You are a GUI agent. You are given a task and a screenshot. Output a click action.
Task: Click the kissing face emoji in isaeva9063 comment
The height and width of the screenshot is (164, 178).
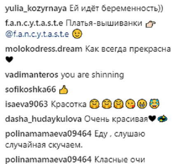(x=131, y=105)
